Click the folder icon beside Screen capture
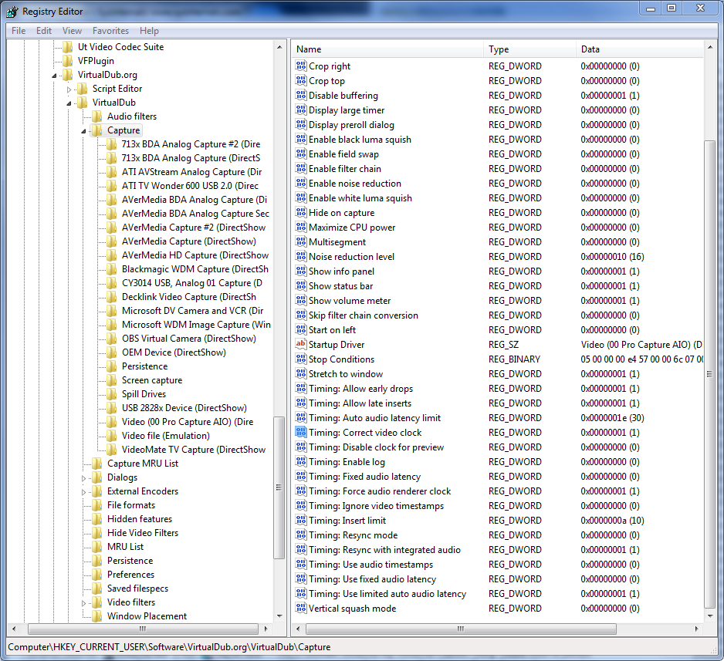Viewport: 724px width, 661px height. (x=112, y=380)
